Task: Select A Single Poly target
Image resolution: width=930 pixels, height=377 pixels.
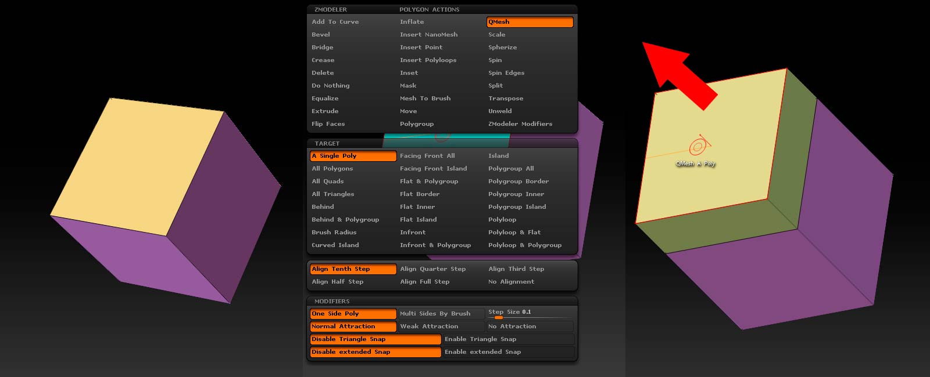Action: point(353,156)
